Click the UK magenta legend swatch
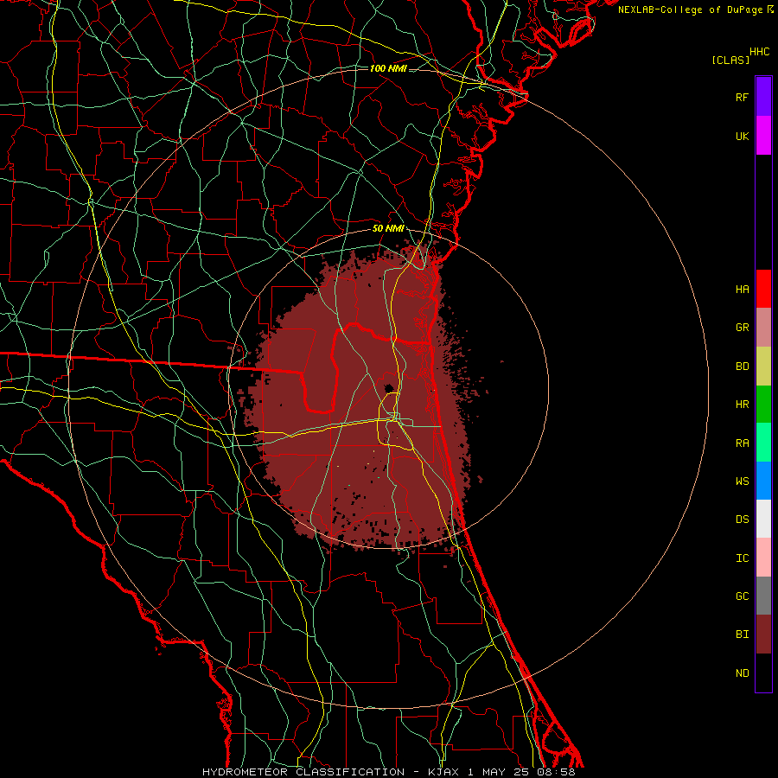778x778 pixels. pyautogui.click(x=763, y=136)
